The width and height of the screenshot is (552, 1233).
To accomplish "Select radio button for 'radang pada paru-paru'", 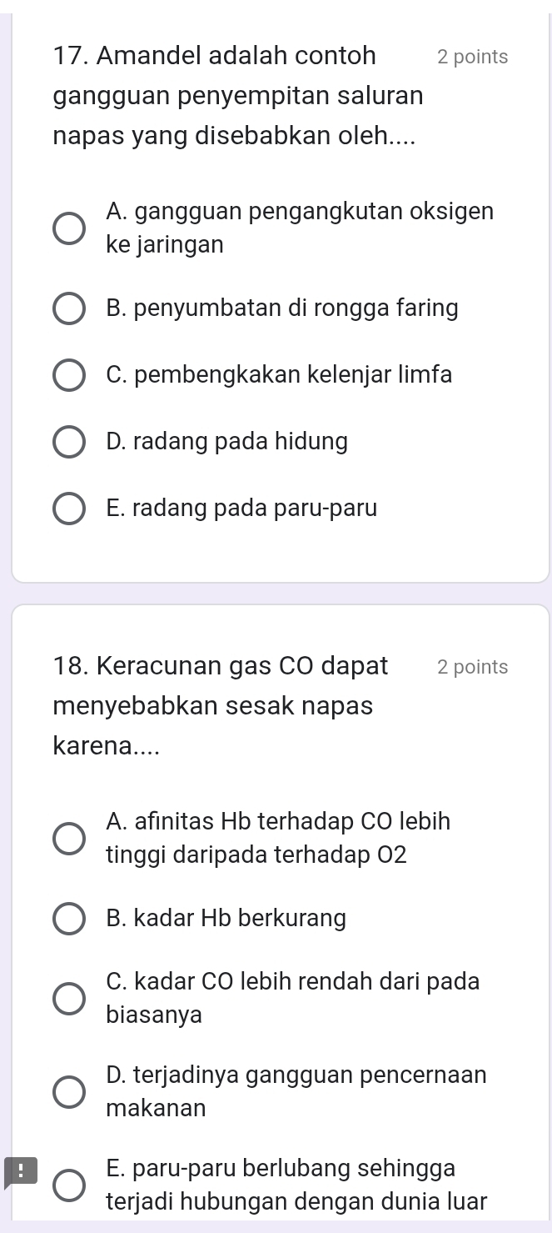I will [x=69, y=509].
